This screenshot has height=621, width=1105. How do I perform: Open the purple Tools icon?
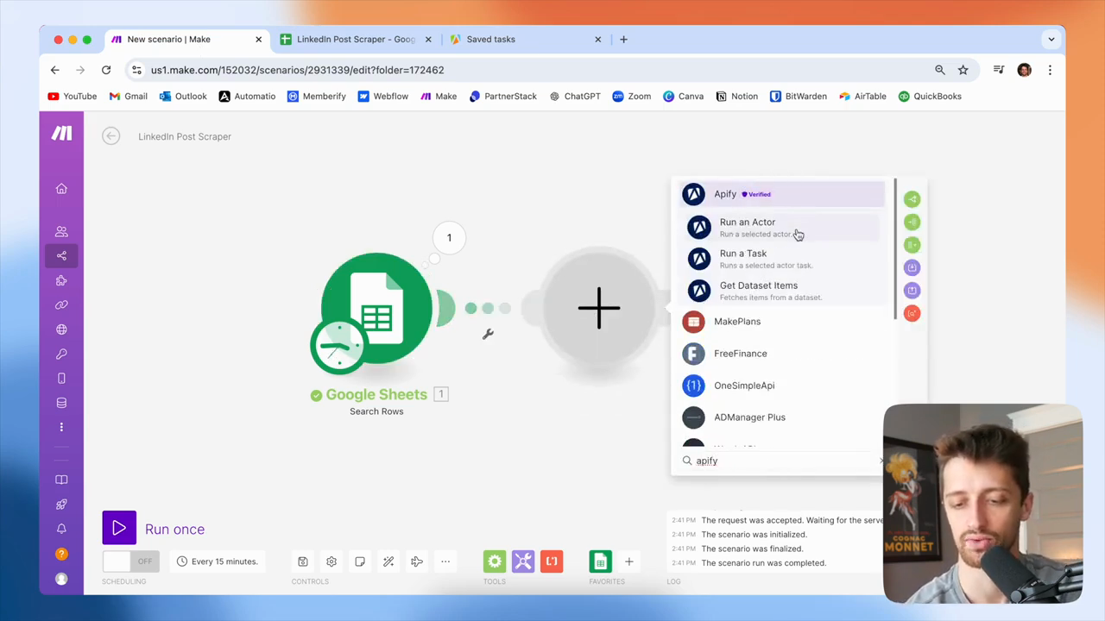[x=523, y=561]
